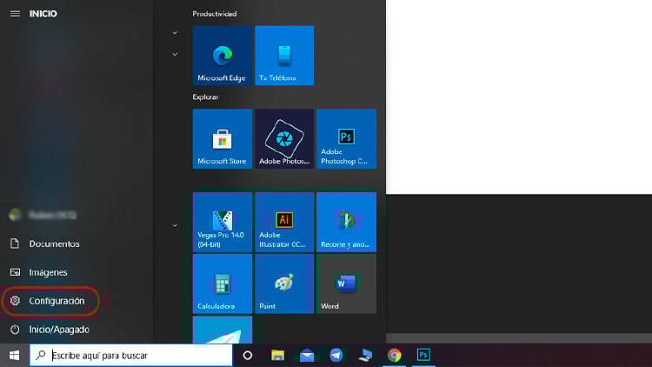This screenshot has width=652, height=367.
Task: Launch the Word tile
Action: coord(346,284)
